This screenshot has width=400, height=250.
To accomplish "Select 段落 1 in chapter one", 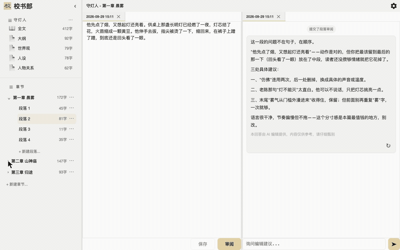I will [x=47, y=108].
